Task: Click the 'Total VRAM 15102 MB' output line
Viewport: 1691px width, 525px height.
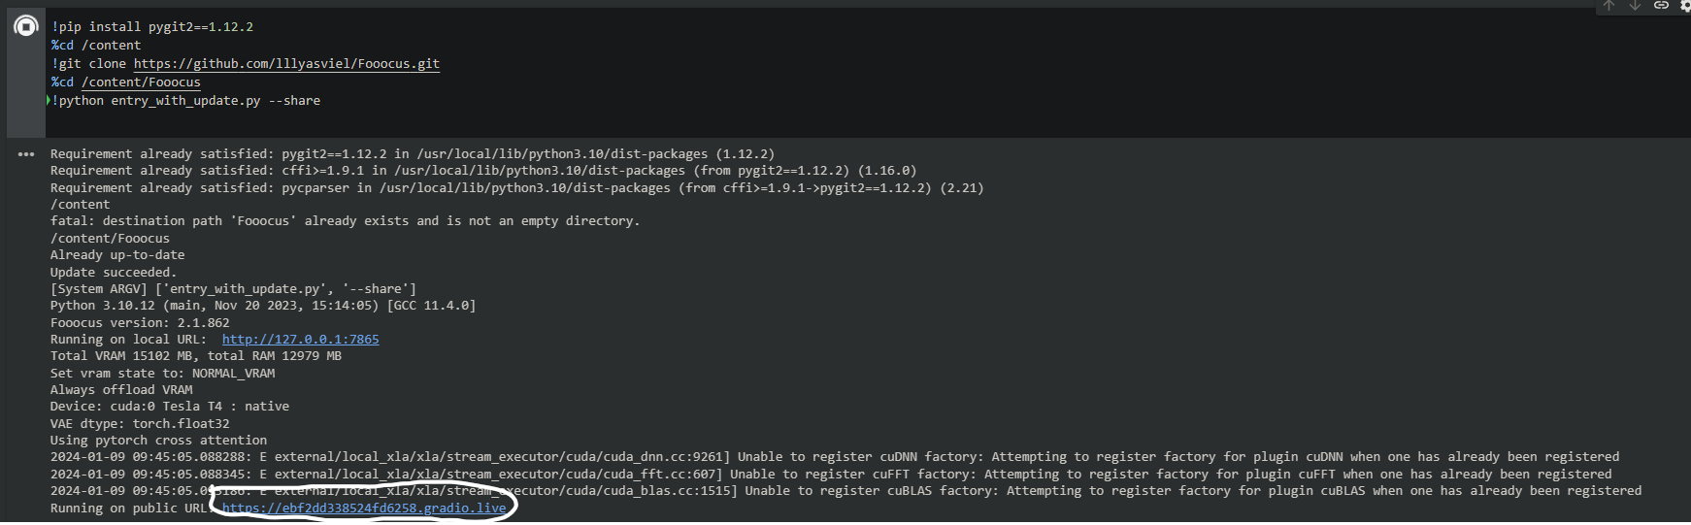Action: pyautogui.click(x=196, y=356)
